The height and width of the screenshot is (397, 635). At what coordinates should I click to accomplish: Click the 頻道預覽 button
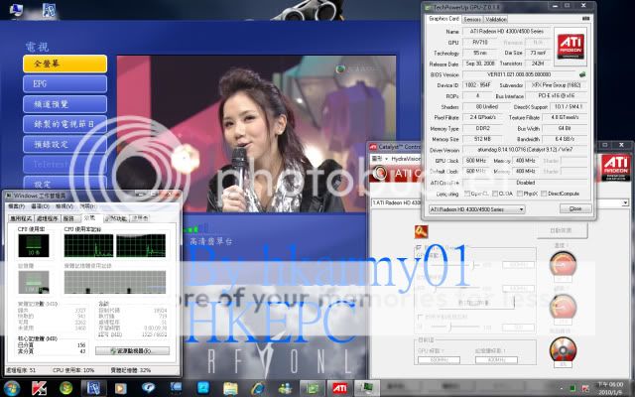(x=65, y=104)
